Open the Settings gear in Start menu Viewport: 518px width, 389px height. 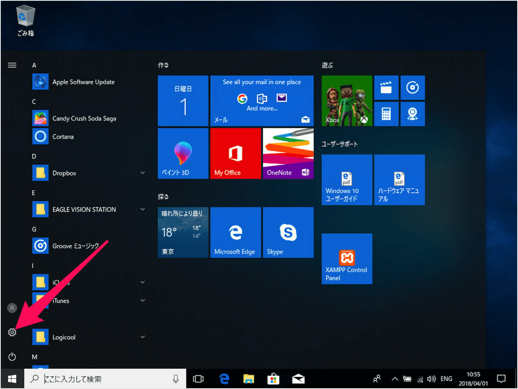[12, 332]
